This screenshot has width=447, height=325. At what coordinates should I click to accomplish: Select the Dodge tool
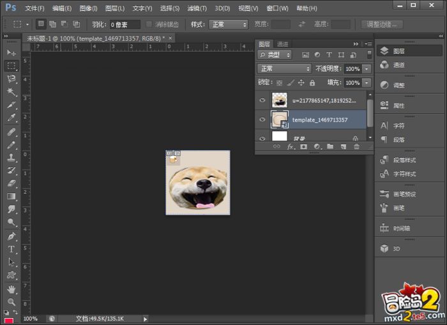click(11, 222)
